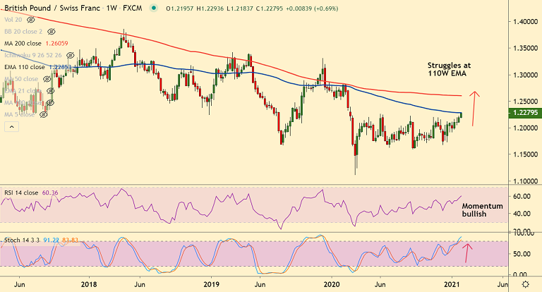542x292 pixels.
Task: Select the RSI 14 close legend
Action: click(x=21, y=193)
